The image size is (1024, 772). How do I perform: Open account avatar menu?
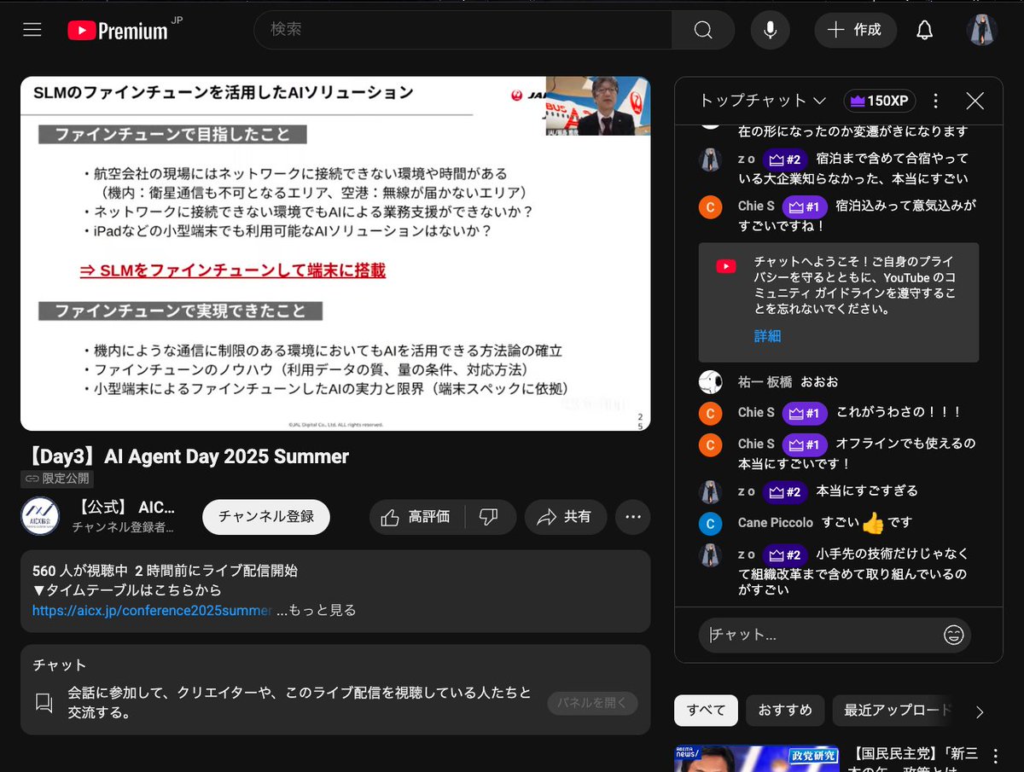point(981,30)
